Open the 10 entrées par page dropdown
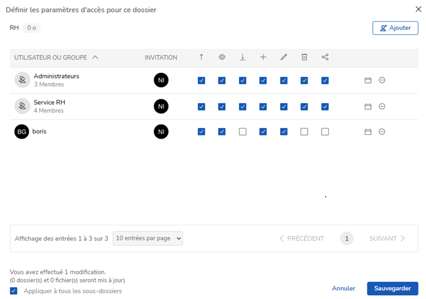426x299 pixels. (x=148, y=238)
